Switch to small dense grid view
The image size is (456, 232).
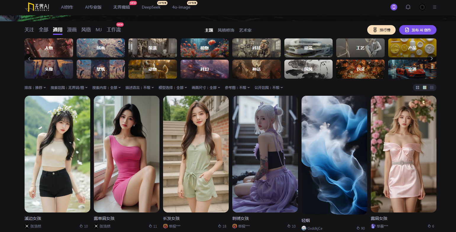point(432,87)
